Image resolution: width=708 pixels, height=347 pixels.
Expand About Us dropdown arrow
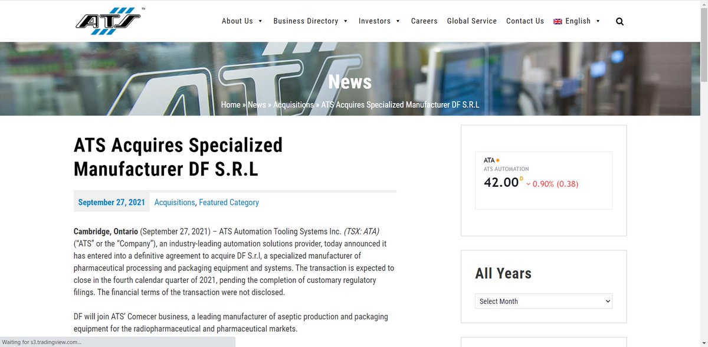coord(260,21)
